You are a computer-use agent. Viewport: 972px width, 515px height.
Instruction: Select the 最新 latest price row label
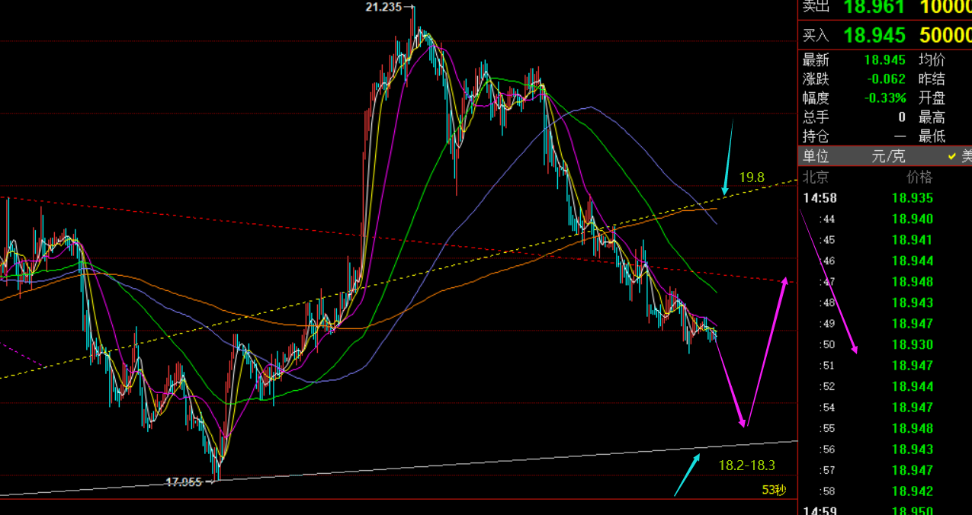click(816, 60)
